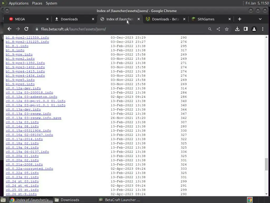
Task: Open c0.0.16a_02-081047.info link
Action: pos(30,135)
